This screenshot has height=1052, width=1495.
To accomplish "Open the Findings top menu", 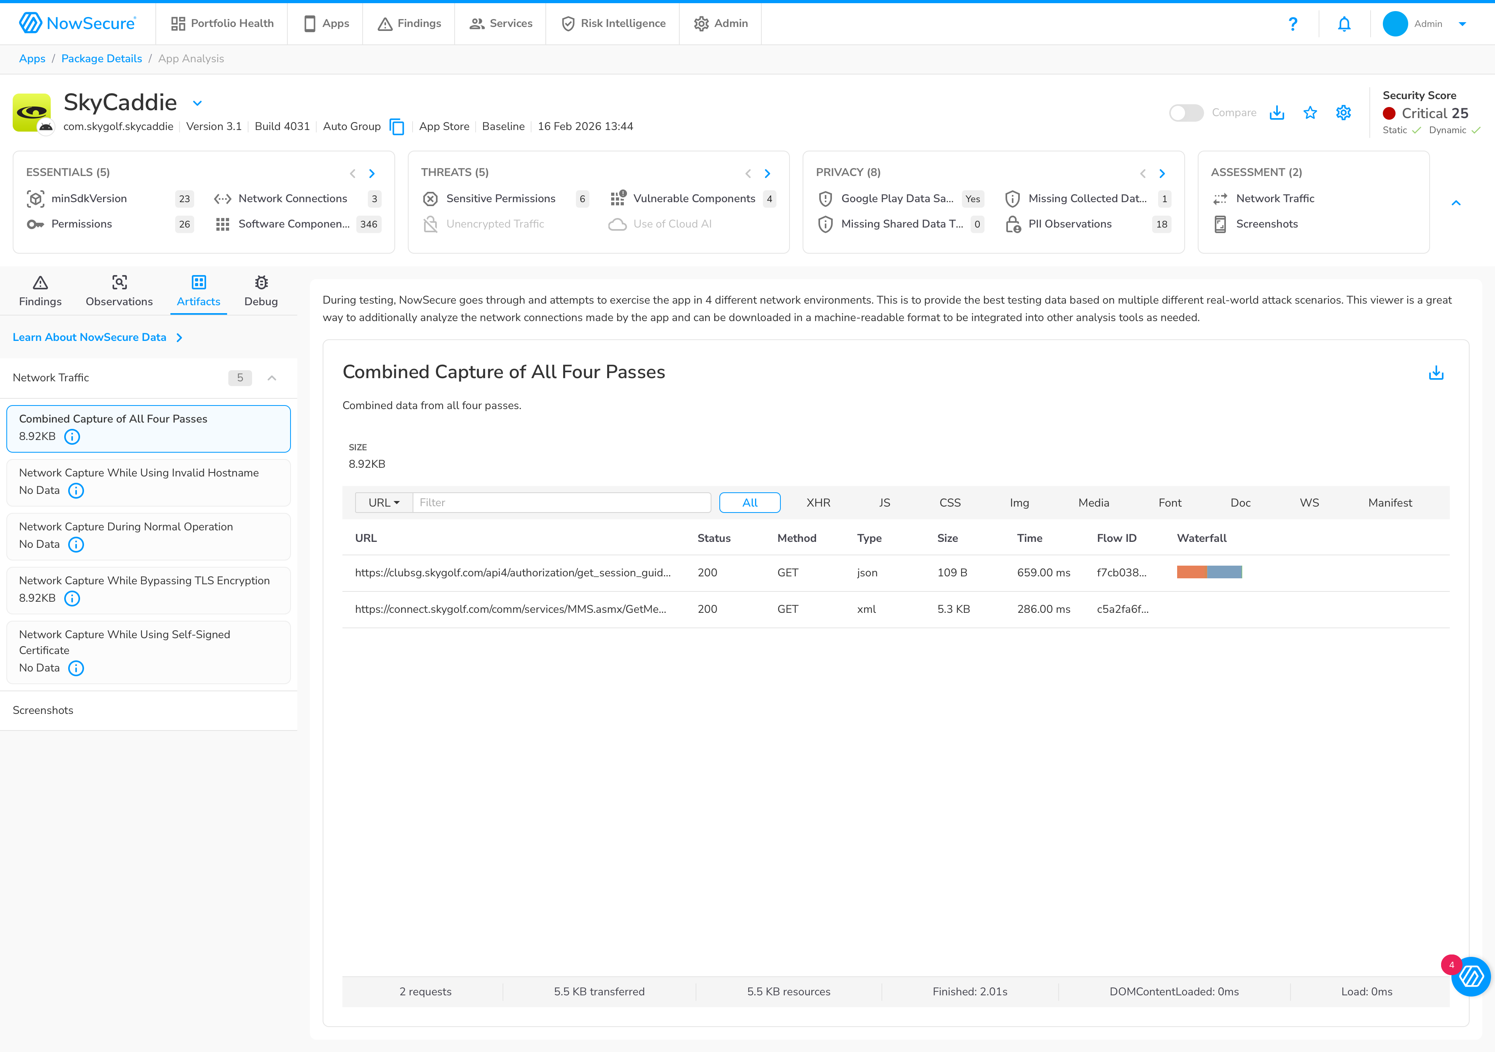I will pos(409,23).
